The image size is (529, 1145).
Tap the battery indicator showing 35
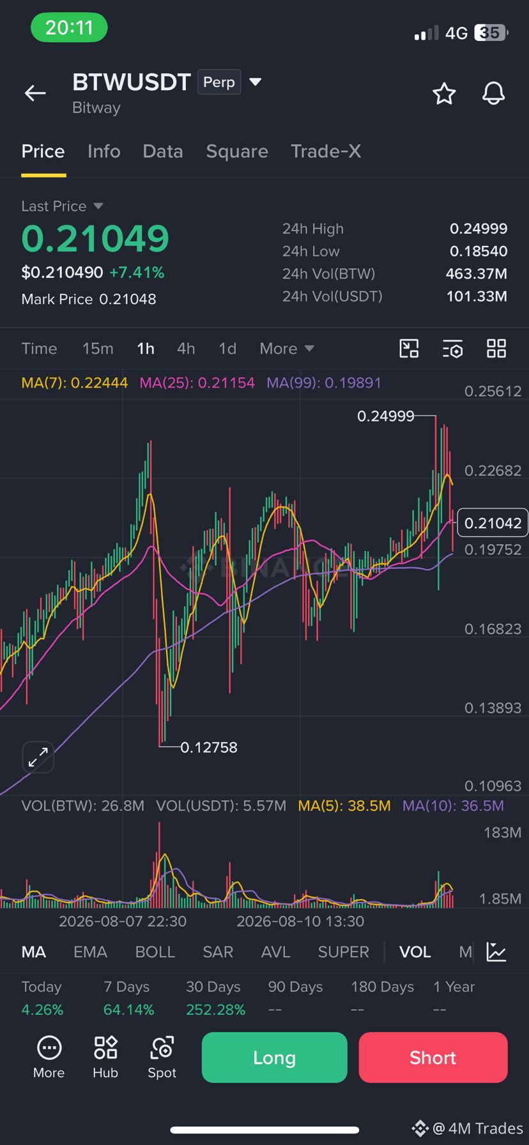(x=491, y=33)
